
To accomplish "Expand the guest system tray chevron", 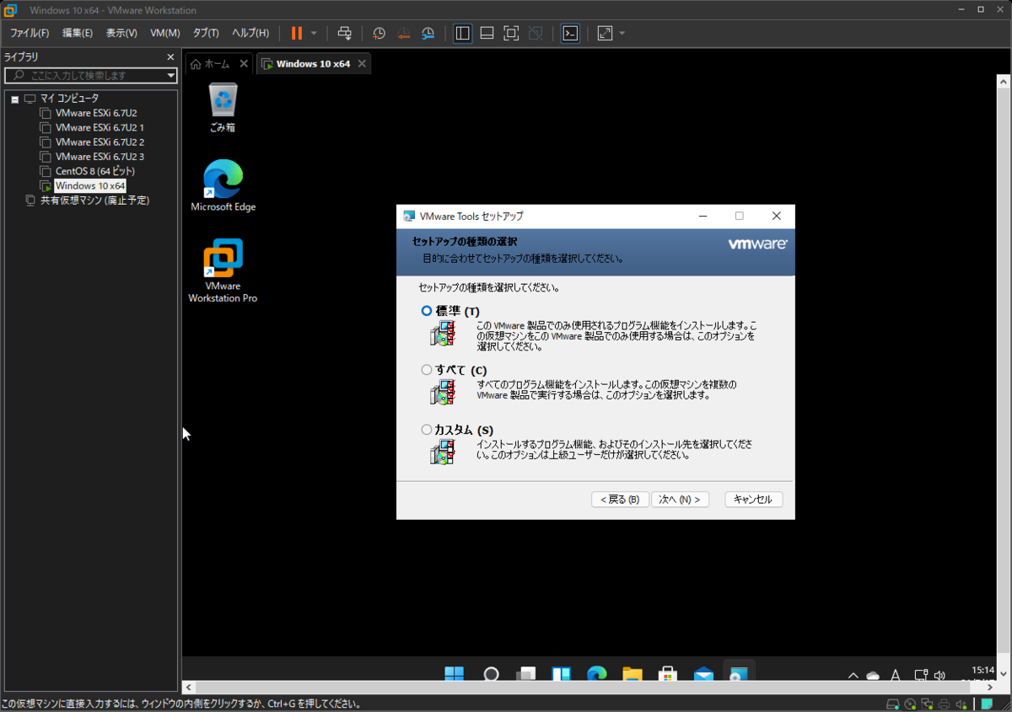I will tap(853, 675).
